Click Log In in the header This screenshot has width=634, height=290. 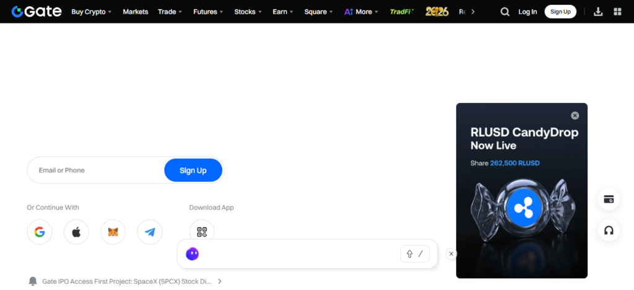(x=528, y=12)
